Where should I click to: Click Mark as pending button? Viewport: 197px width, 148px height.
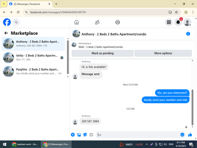(102, 53)
